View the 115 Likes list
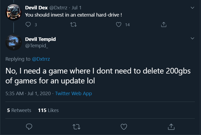201x135 pixels. click(x=48, y=110)
